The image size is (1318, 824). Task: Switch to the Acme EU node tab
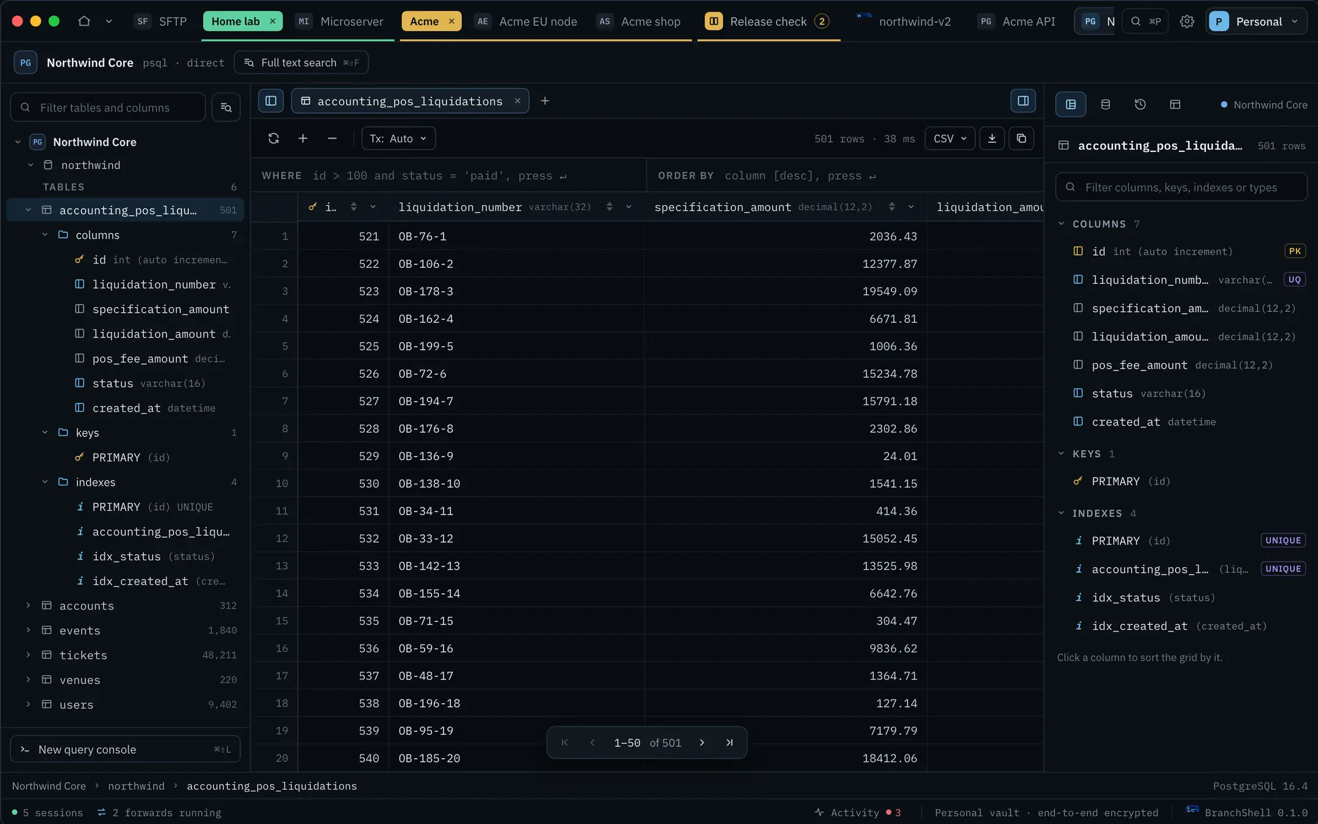pos(525,21)
